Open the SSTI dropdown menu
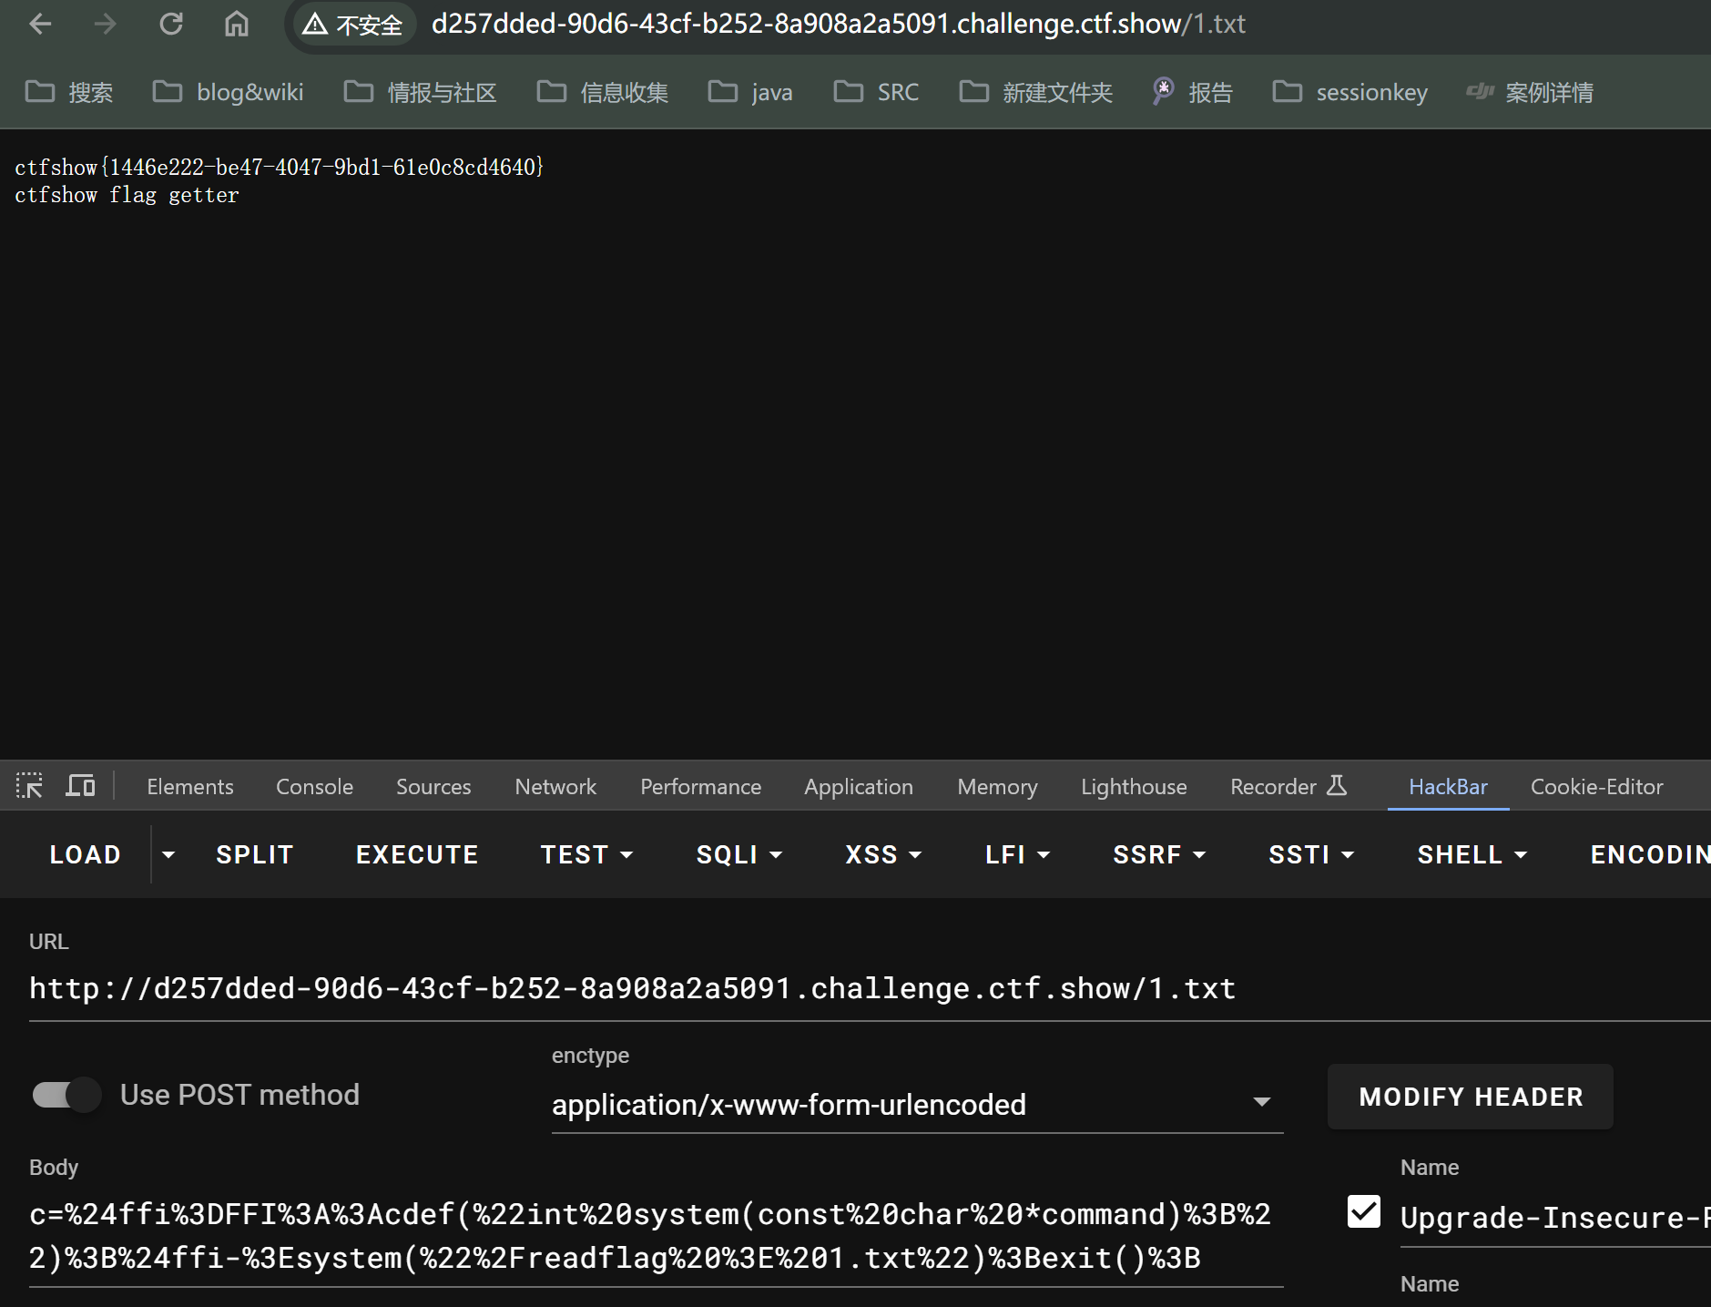The image size is (1711, 1307). 1311,854
